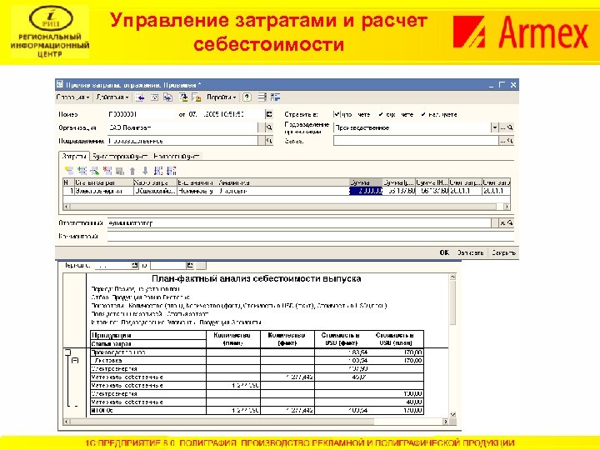The height and width of the screenshot is (450, 600).
Task: Click the Статья затрат column header
Action: [x=103, y=182]
